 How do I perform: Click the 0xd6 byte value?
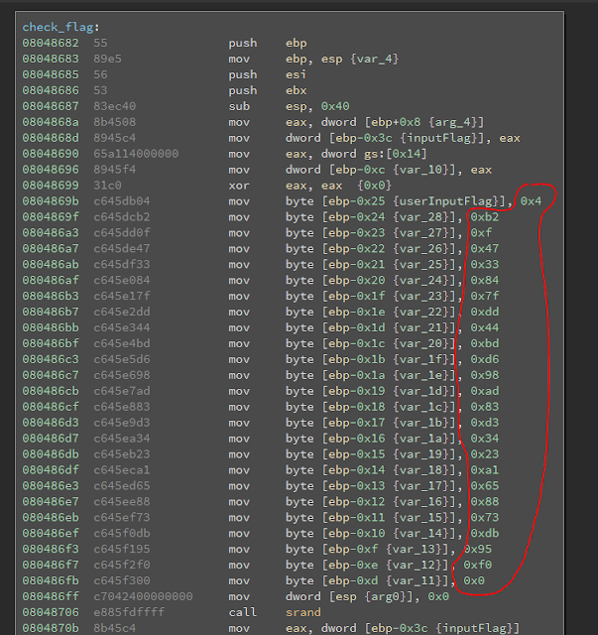point(485,359)
